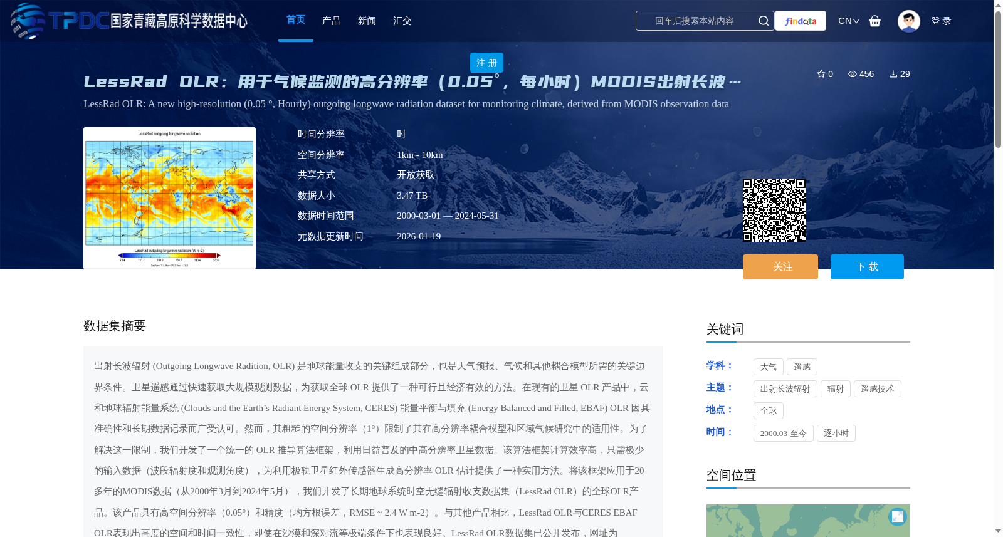Viewport: 1003px width, 537px height.
Task: Select the 遥感 discipline tag
Action: (x=802, y=367)
